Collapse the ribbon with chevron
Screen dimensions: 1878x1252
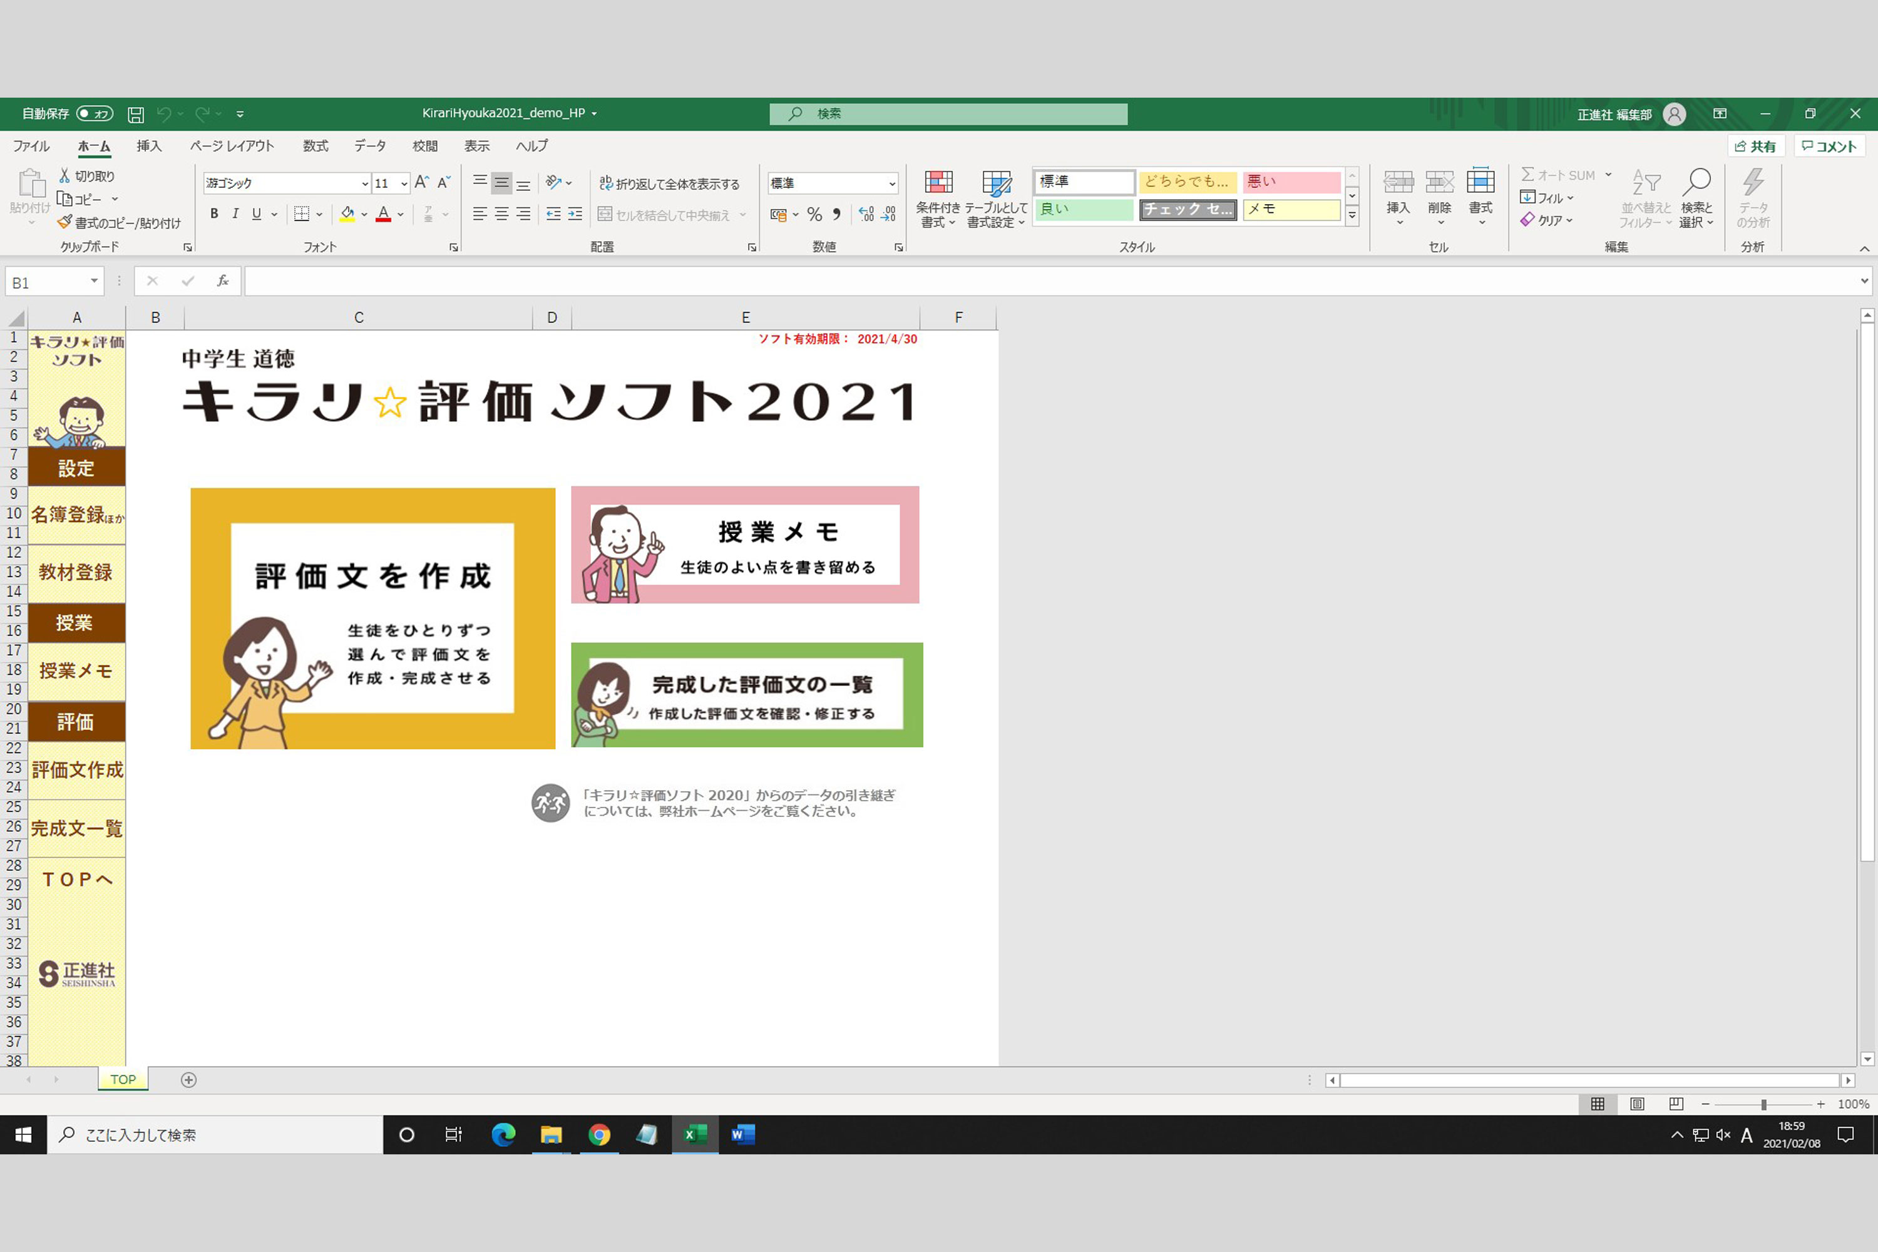[x=1864, y=249]
